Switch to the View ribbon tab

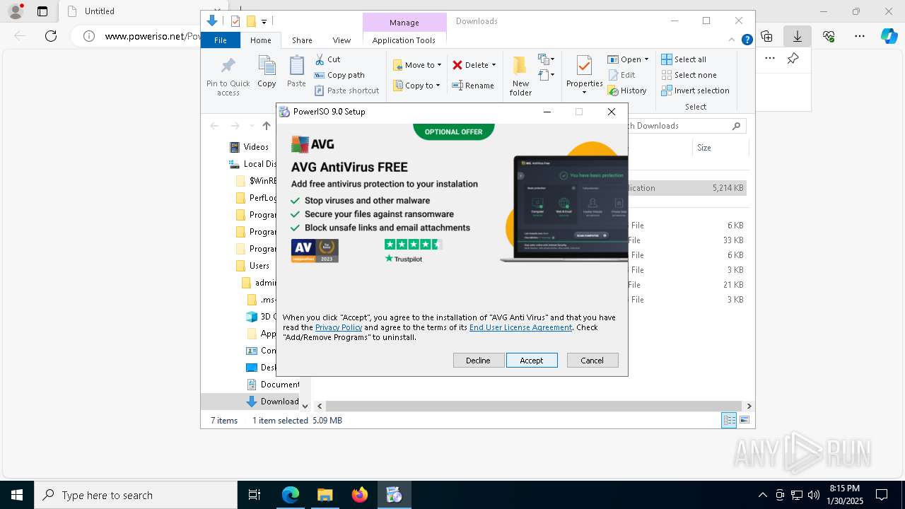(x=341, y=40)
